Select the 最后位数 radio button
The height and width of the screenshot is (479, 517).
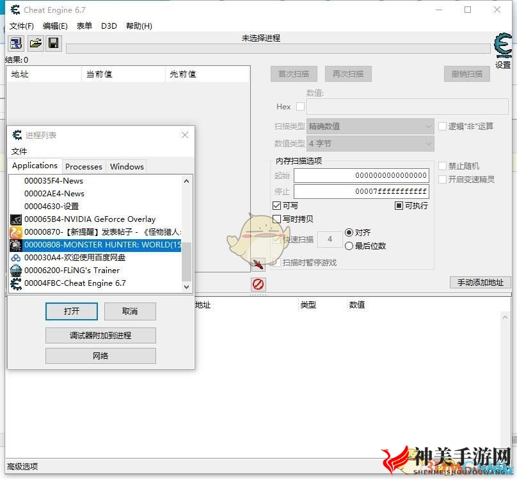pos(349,246)
